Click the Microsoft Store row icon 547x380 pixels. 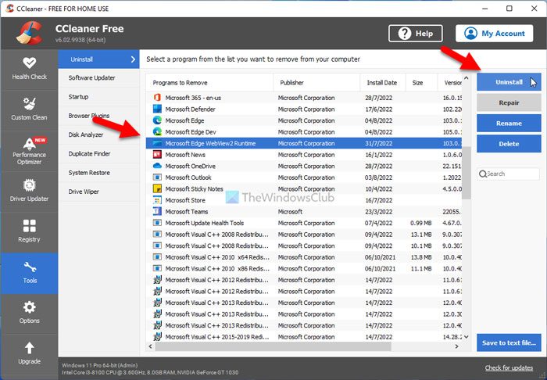click(x=157, y=200)
